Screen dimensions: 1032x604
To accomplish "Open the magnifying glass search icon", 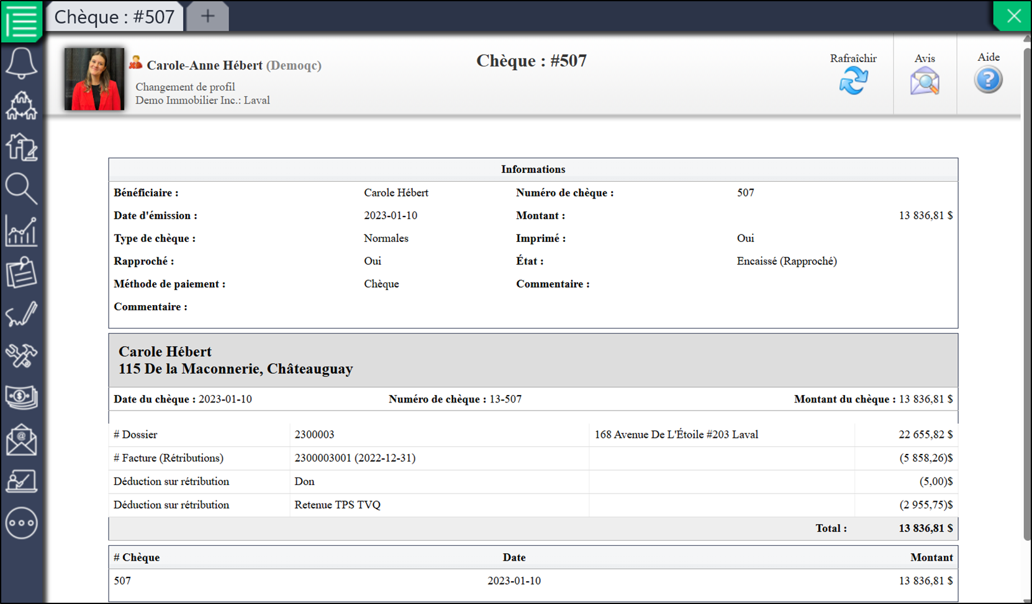I will (22, 189).
